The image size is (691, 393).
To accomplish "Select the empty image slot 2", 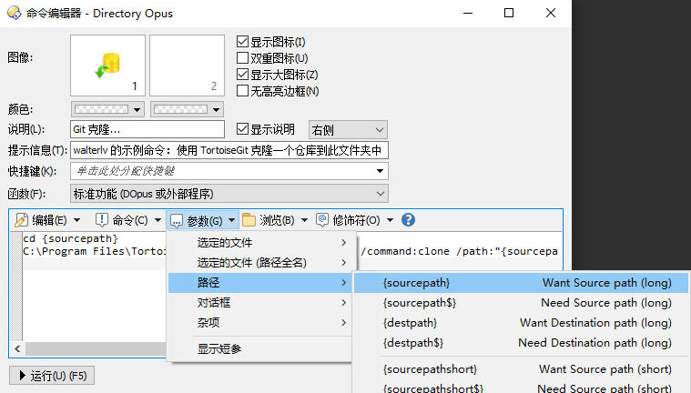I will 187,65.
